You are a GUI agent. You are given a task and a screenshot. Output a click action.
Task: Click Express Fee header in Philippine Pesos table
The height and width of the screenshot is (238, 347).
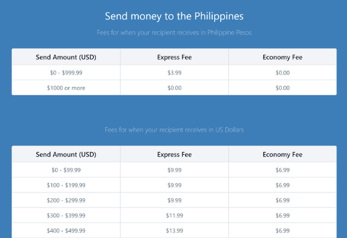coord(174,57)
